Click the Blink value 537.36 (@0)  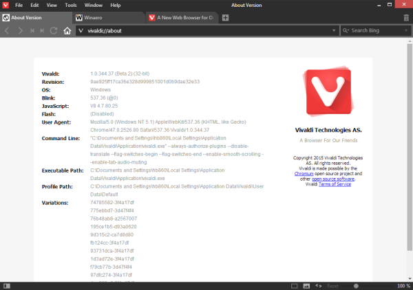point(104,98)
